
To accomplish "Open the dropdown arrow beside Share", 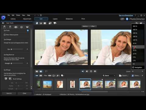I will pos(142,75).
